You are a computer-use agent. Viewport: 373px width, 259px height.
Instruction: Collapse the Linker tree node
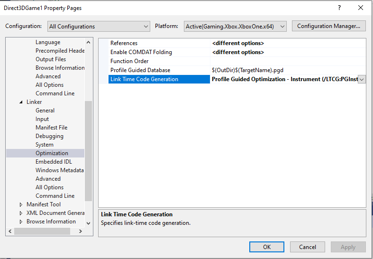pos(21,102)
